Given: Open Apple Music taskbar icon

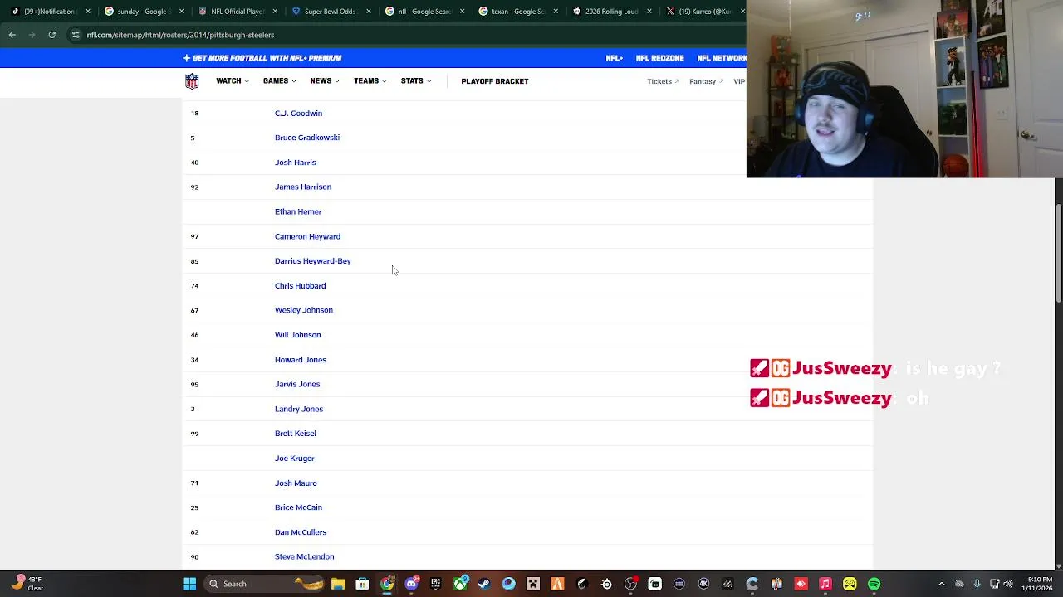Looking at the screenshot, I should [825, 584].
